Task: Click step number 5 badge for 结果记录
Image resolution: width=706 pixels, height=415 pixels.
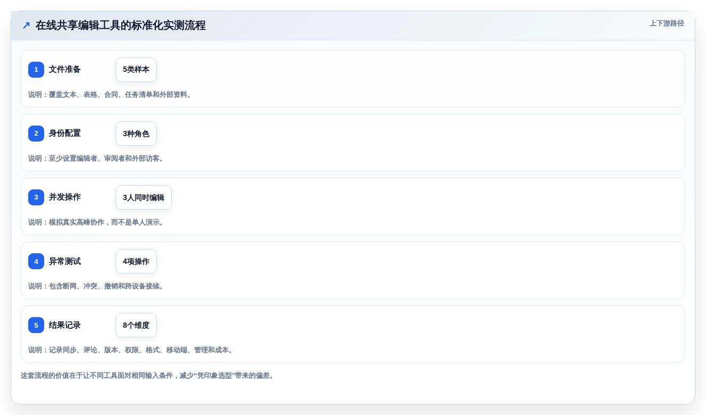Action: click(x=36, y=325)
